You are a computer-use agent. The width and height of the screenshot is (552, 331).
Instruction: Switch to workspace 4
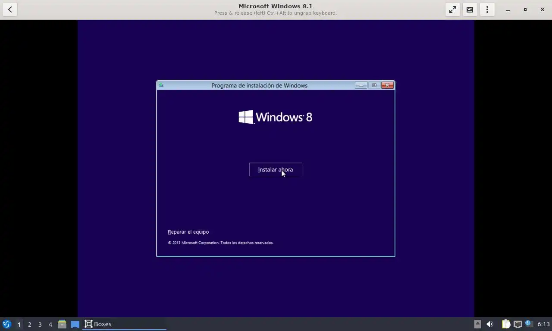click(x=50, y=324)
